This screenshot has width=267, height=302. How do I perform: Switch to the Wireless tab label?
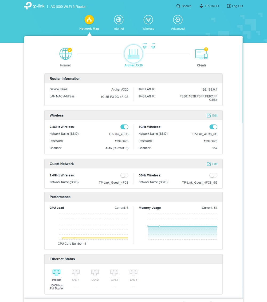[148, 29]
